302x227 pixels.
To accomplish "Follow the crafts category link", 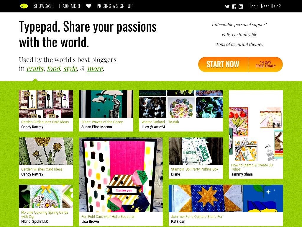I will coord(35,69).
